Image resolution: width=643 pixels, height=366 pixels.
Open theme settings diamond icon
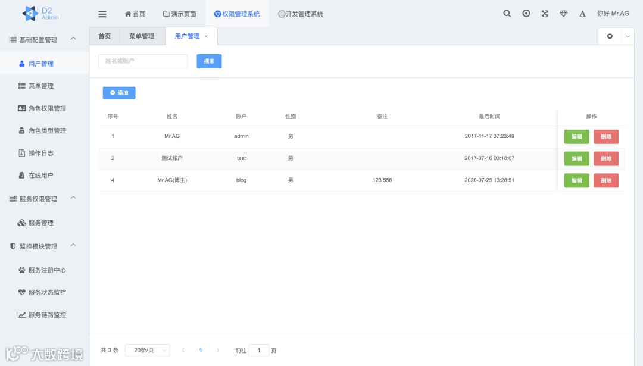(x=563, y=14)
